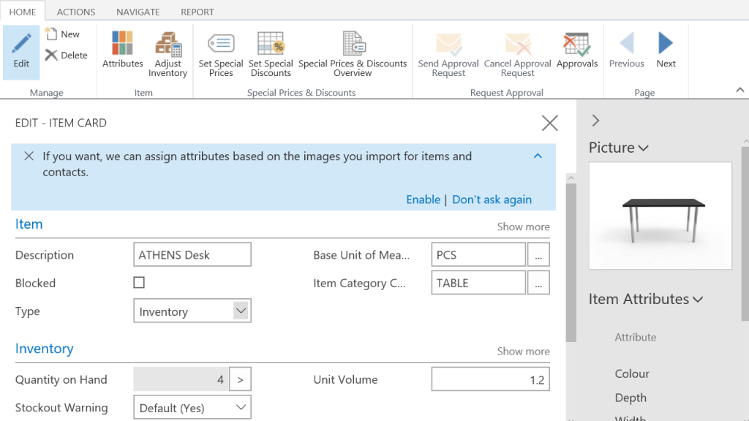
Task: Click the Description field with ATHENS Desk
Action: click(192, 255)
